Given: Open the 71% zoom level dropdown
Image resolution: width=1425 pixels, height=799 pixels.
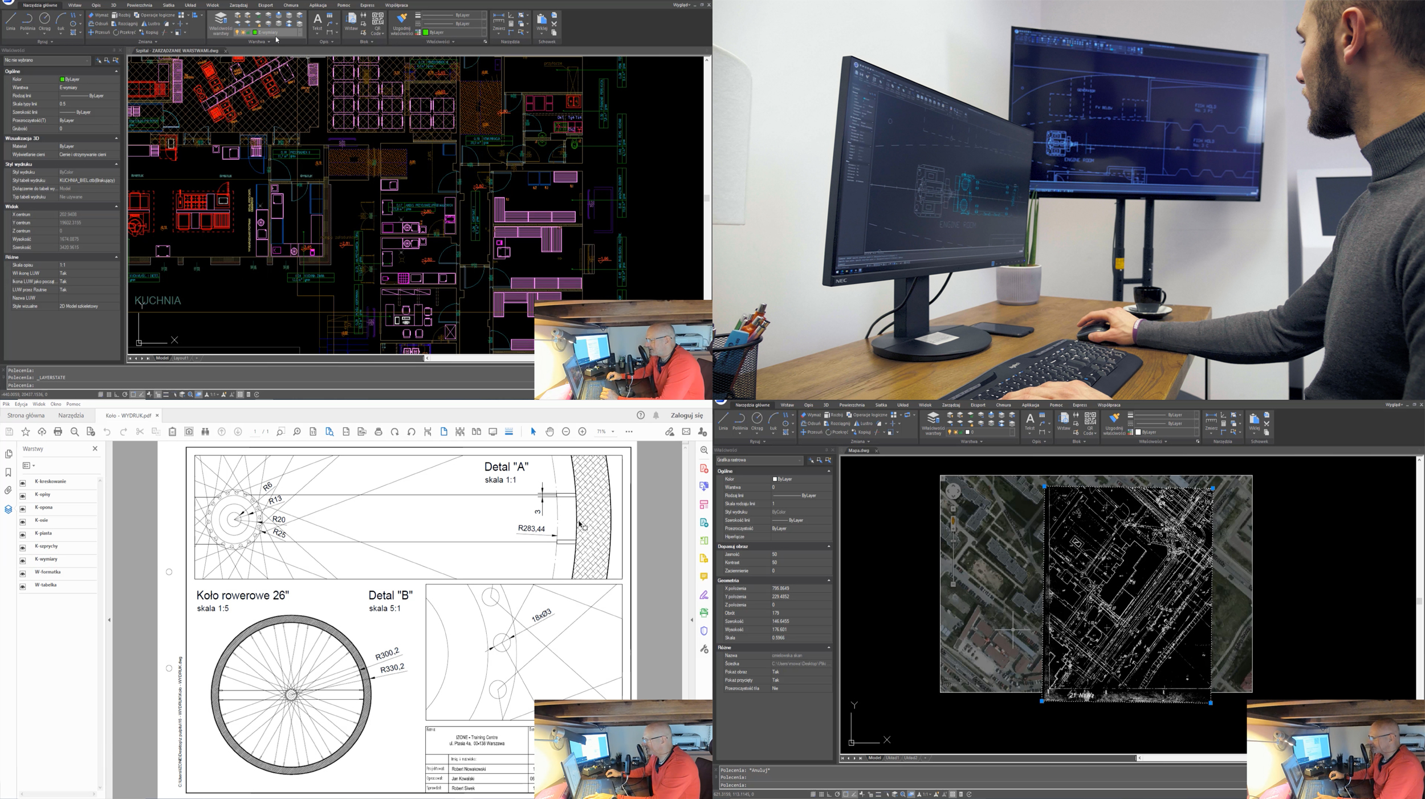Looking at the screenshot, I should (613, 432).
